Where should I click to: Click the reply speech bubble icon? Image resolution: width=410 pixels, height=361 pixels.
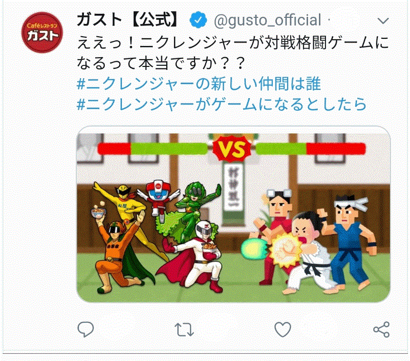[x=85, y=329]
